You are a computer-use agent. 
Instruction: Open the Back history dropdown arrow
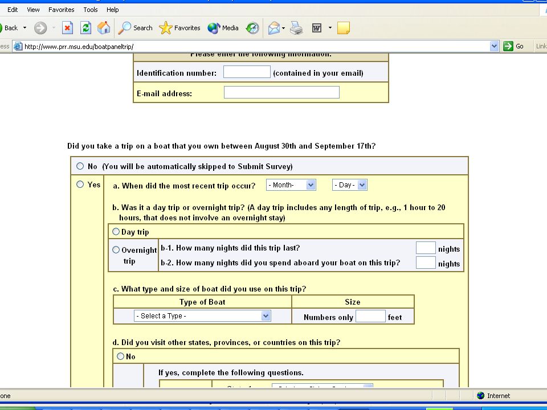pyautogui.click(x=25, y=28)
